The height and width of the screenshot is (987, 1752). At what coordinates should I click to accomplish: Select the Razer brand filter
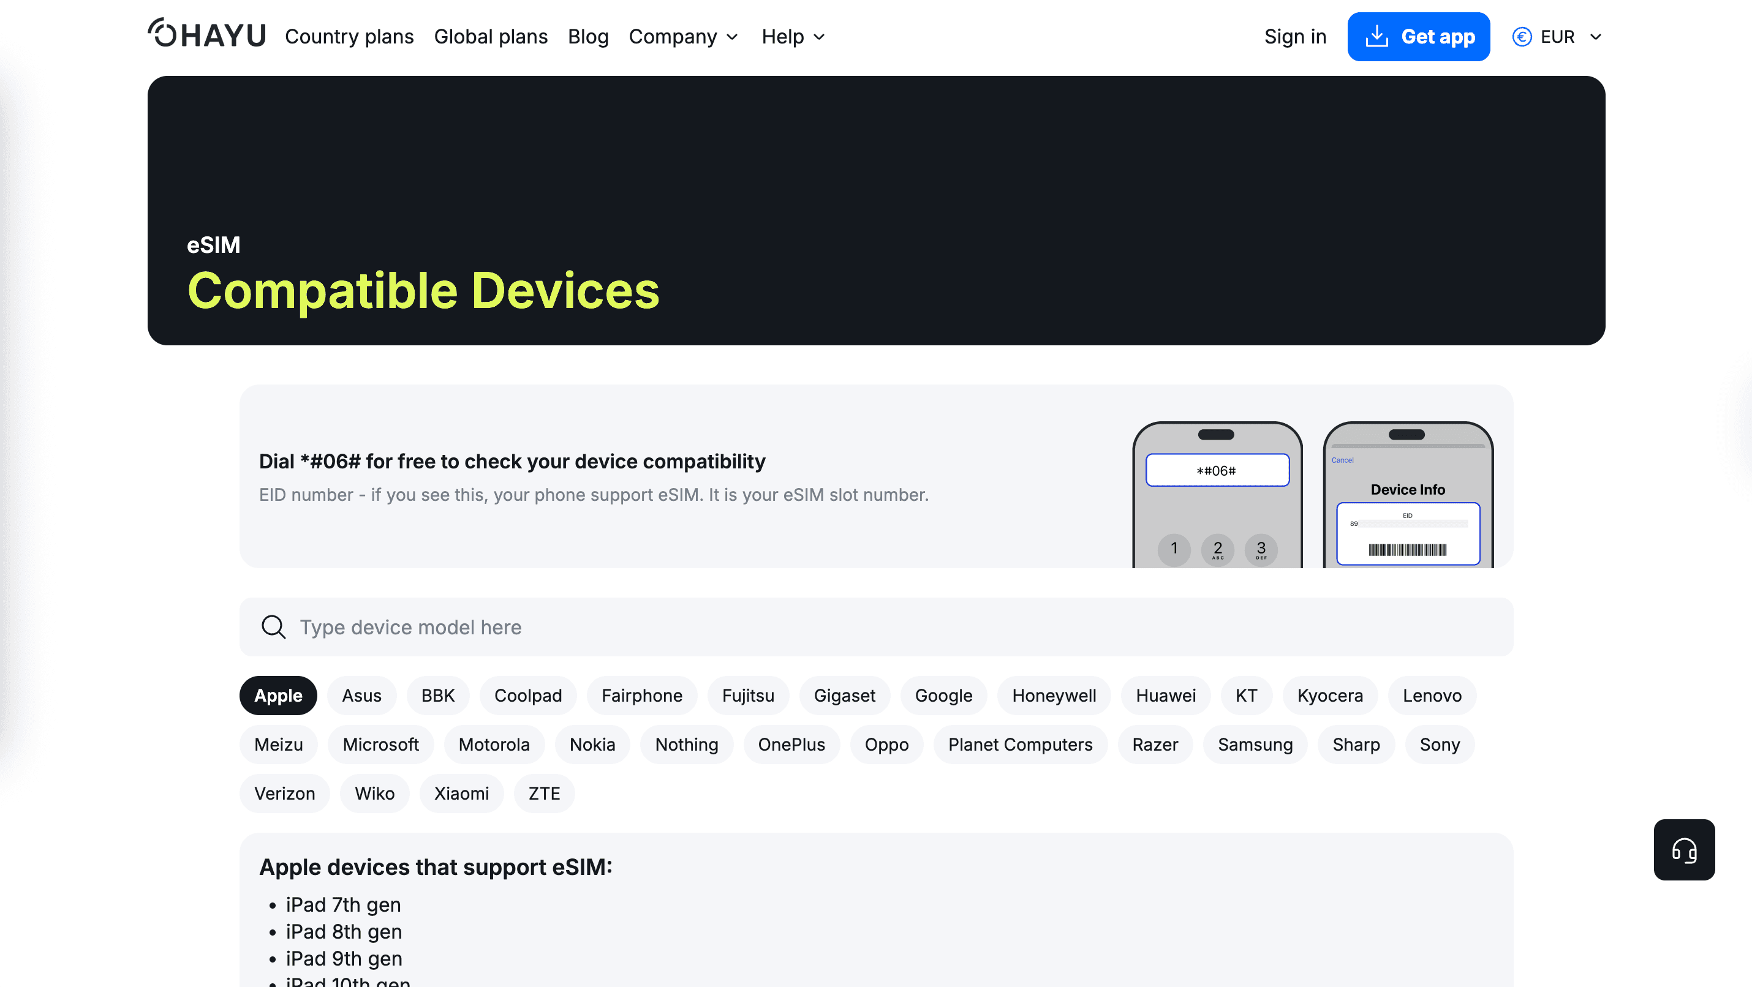pos(1155,745)
